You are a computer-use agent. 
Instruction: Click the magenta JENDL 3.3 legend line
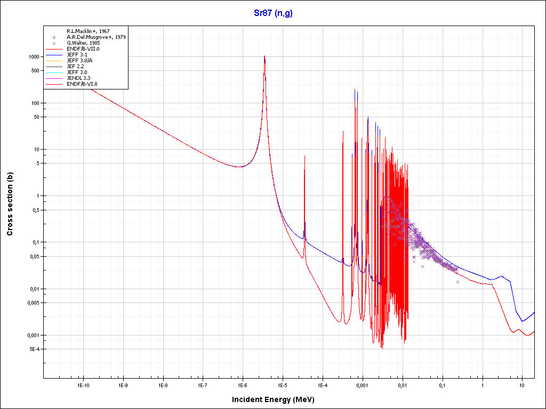tap(54, 78)
